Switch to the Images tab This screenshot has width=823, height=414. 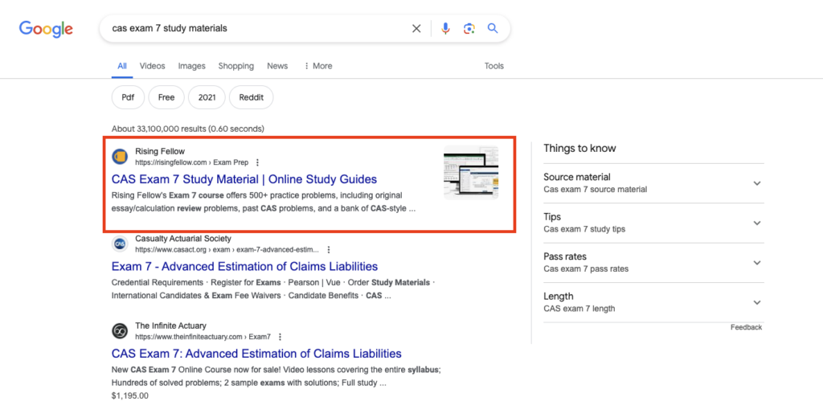point(191,66)
